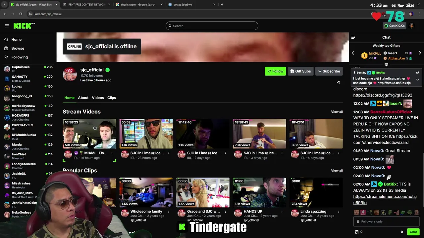424x238 pixels.
Task: Click Get KICKs button
Action: tap(395, 26)
